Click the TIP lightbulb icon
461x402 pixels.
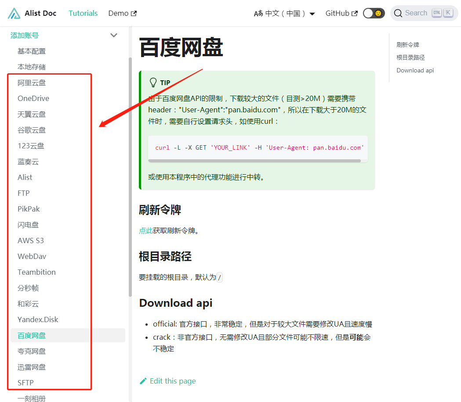[x=153, y=83]
